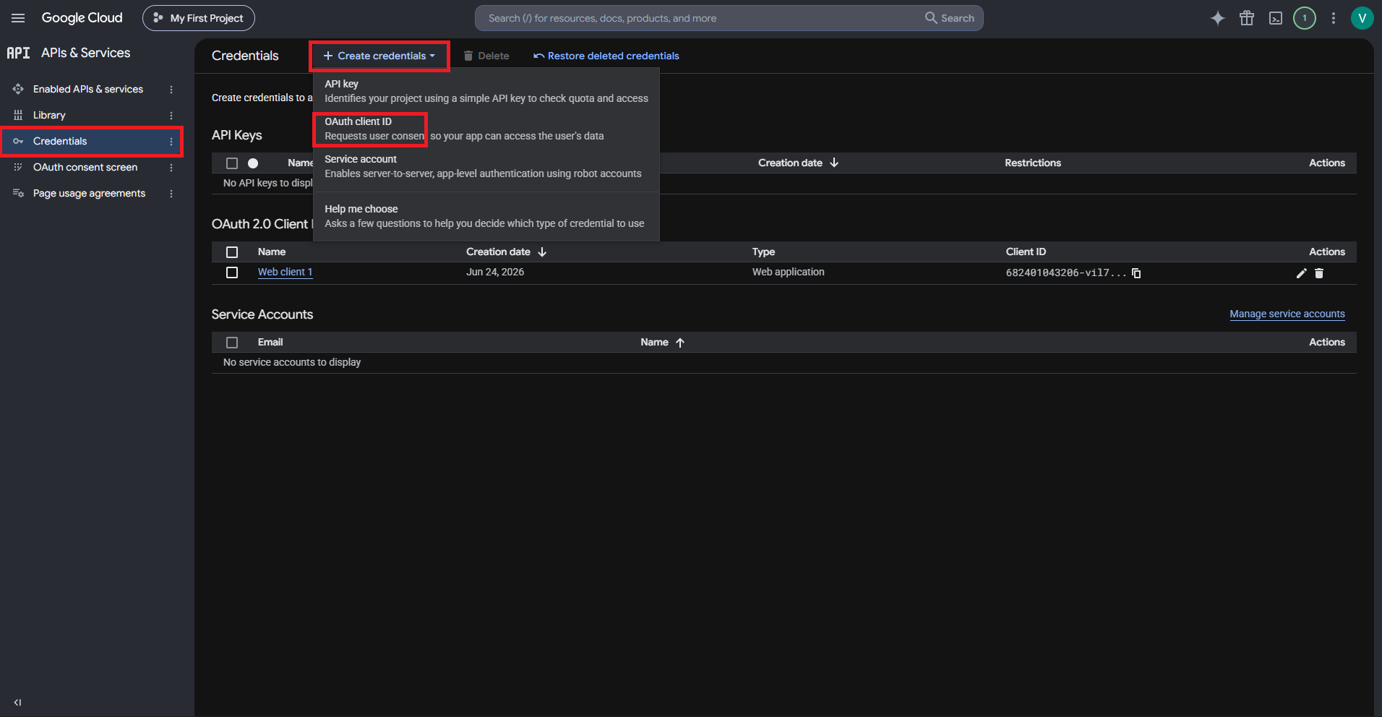Click the Credentials key icon
This screenshot has height=717, width=1382.
[x=18, y=141]
